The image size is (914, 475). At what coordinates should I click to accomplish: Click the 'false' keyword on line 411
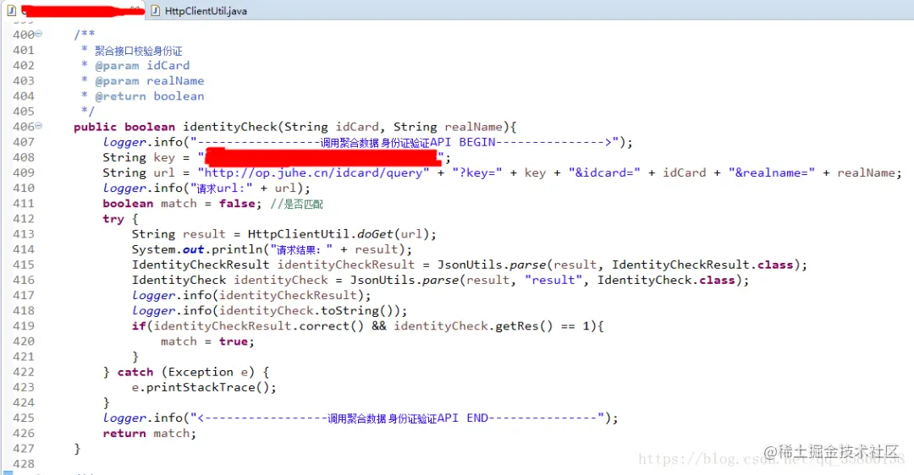pos(237,204)
